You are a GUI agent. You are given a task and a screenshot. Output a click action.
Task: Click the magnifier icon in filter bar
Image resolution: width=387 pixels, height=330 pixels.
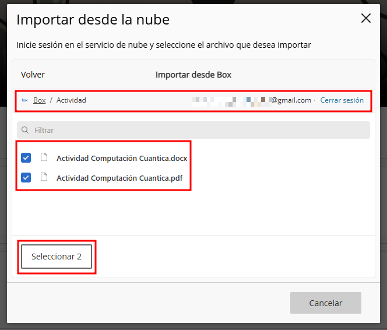(26, 130)
